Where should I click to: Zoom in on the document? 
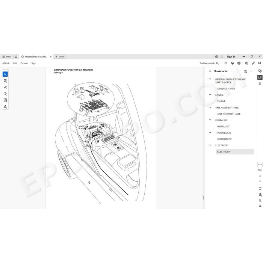tap(260, 201)
